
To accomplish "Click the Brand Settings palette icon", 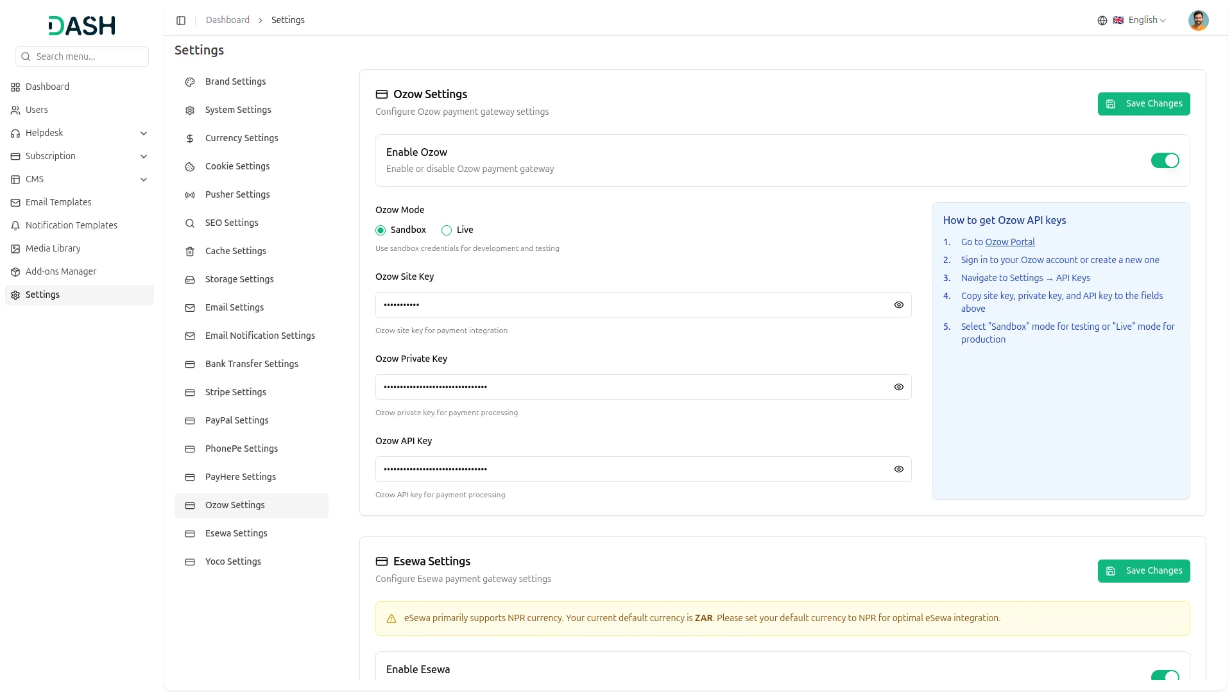I will (x=190, y=82).
